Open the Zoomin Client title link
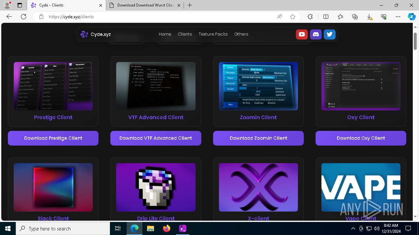 (258, 117)
